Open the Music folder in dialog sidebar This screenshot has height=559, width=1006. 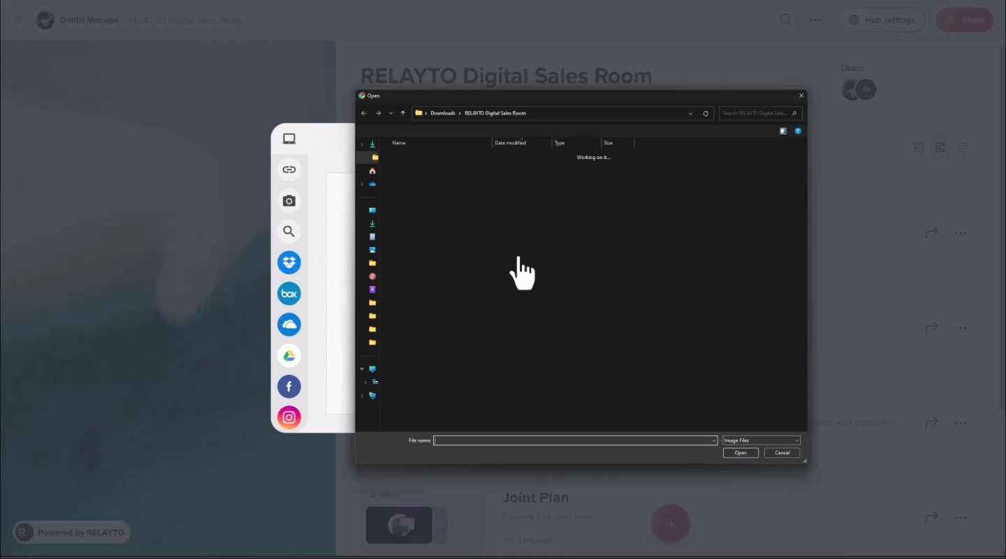tap(372, 276)
